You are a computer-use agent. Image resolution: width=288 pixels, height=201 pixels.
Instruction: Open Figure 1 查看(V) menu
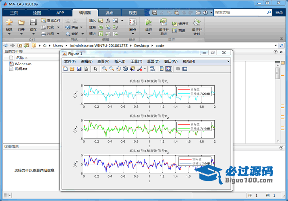(x=104, y=62)
